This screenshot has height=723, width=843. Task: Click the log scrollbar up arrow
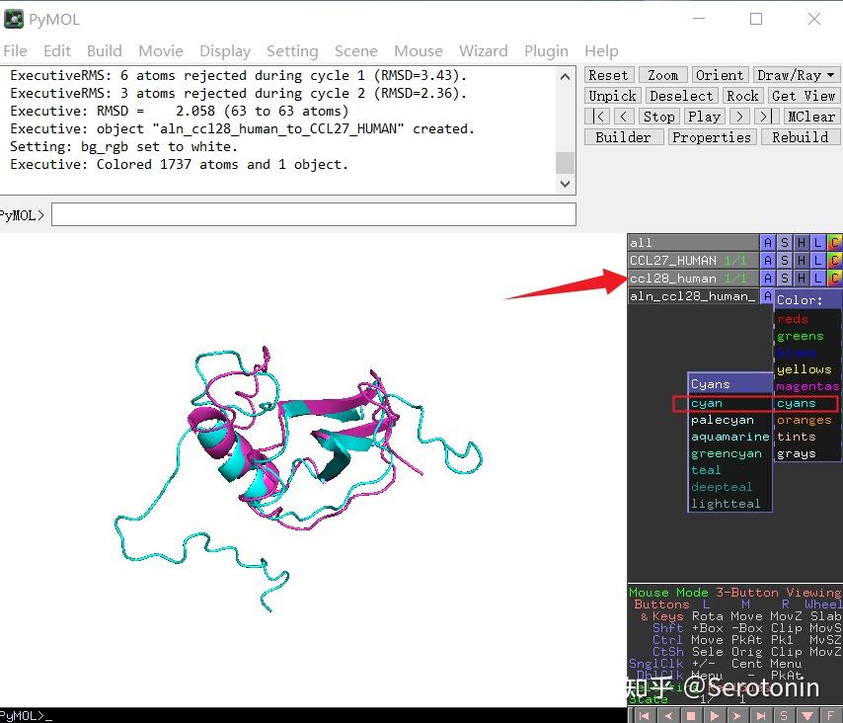[565, 77]
